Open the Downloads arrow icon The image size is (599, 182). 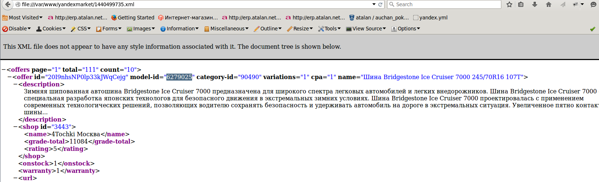coord(535,4)
